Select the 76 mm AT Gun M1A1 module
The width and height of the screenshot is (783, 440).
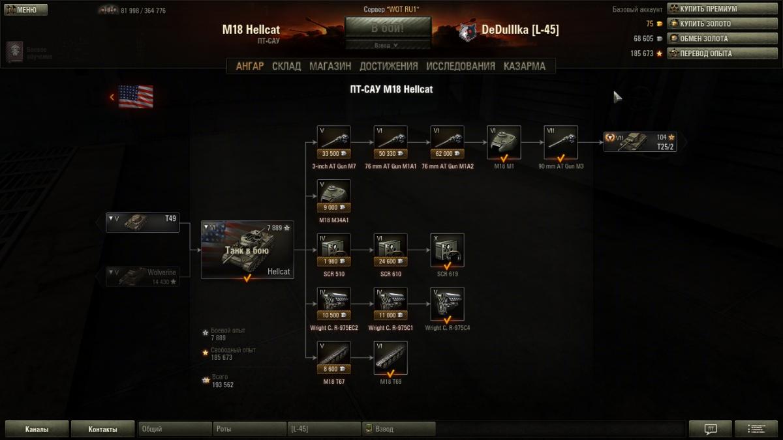pos(390,142)
